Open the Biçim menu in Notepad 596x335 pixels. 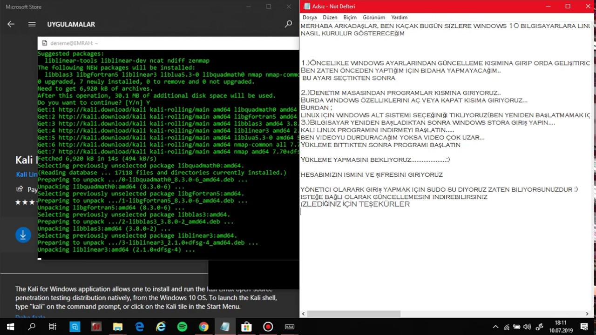click(350, 17)
